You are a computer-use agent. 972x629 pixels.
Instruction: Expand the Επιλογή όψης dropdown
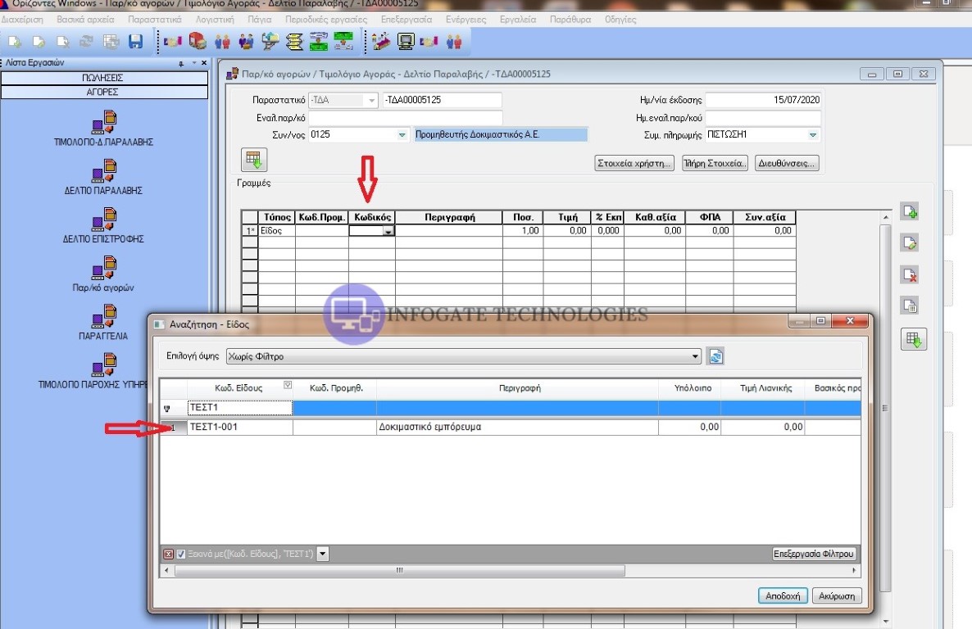click(696, 357)
